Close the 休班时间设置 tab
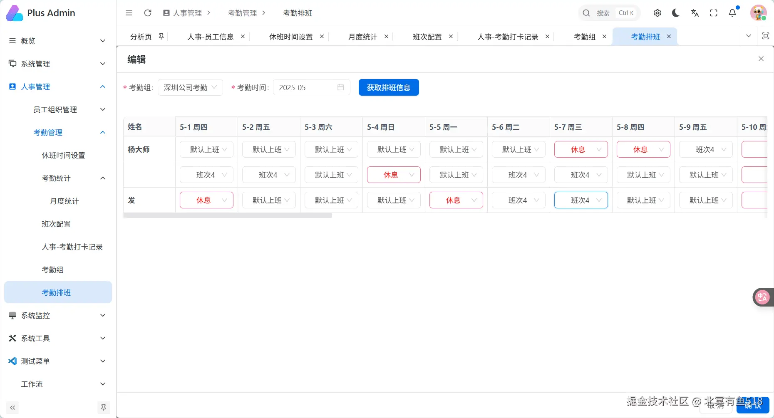The height and width of the screenshot is (418, 774). (322, 37)
